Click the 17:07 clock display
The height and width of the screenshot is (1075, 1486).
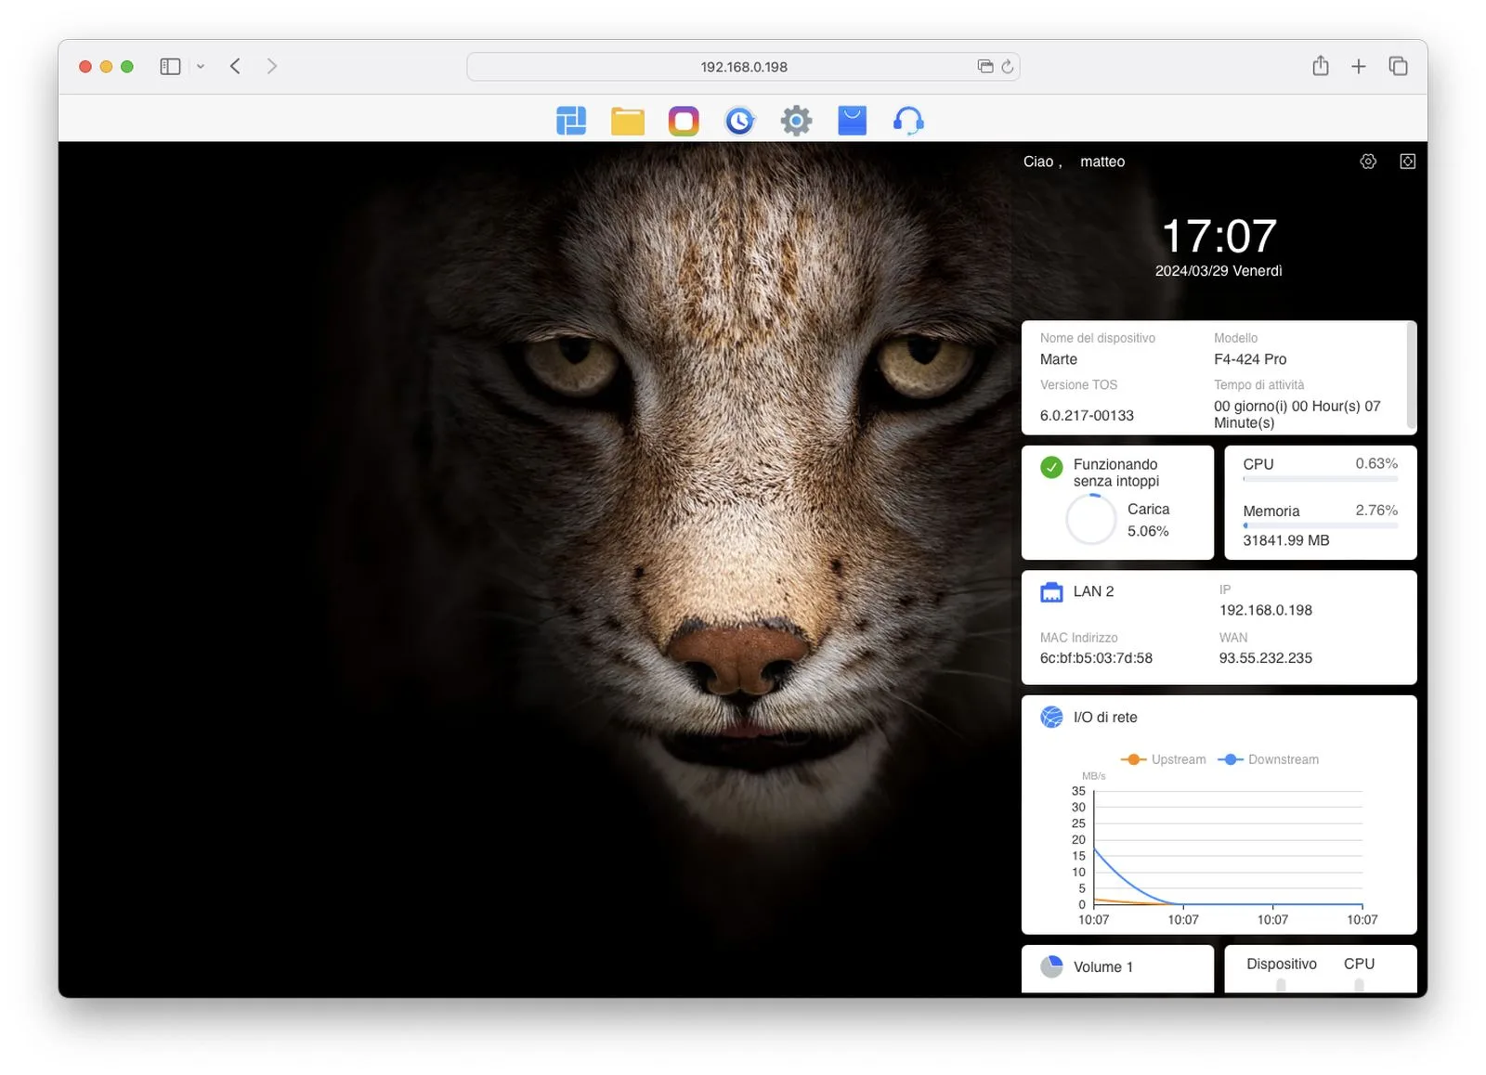[1219, 236]
